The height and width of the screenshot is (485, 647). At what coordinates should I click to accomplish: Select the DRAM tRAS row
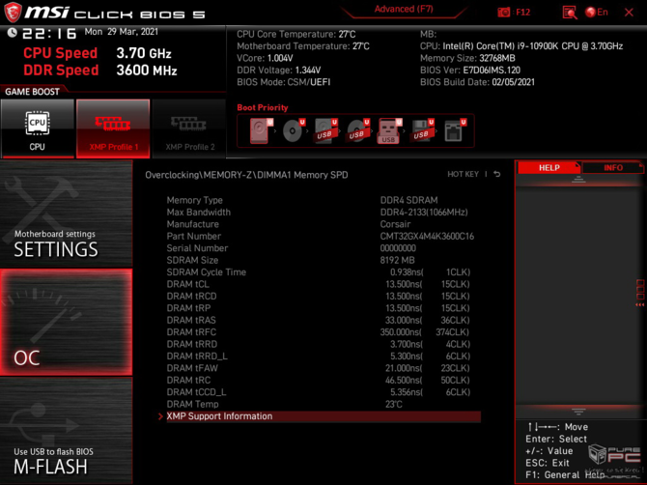323,320
